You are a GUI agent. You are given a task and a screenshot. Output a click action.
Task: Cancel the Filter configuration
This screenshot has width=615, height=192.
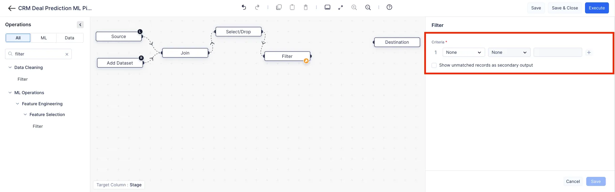tap(573, 182)
